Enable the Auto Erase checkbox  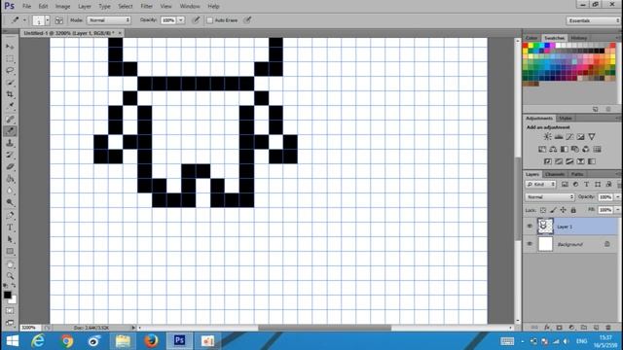point(210,20)
